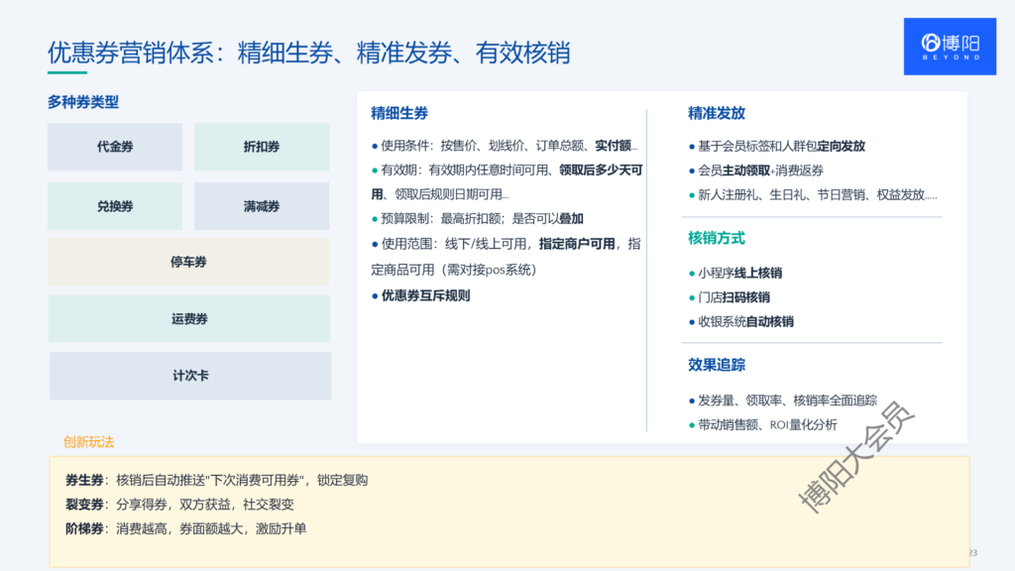Click the 预算限制 bullet line
The image size is (1015, 571).
(478, 219)
